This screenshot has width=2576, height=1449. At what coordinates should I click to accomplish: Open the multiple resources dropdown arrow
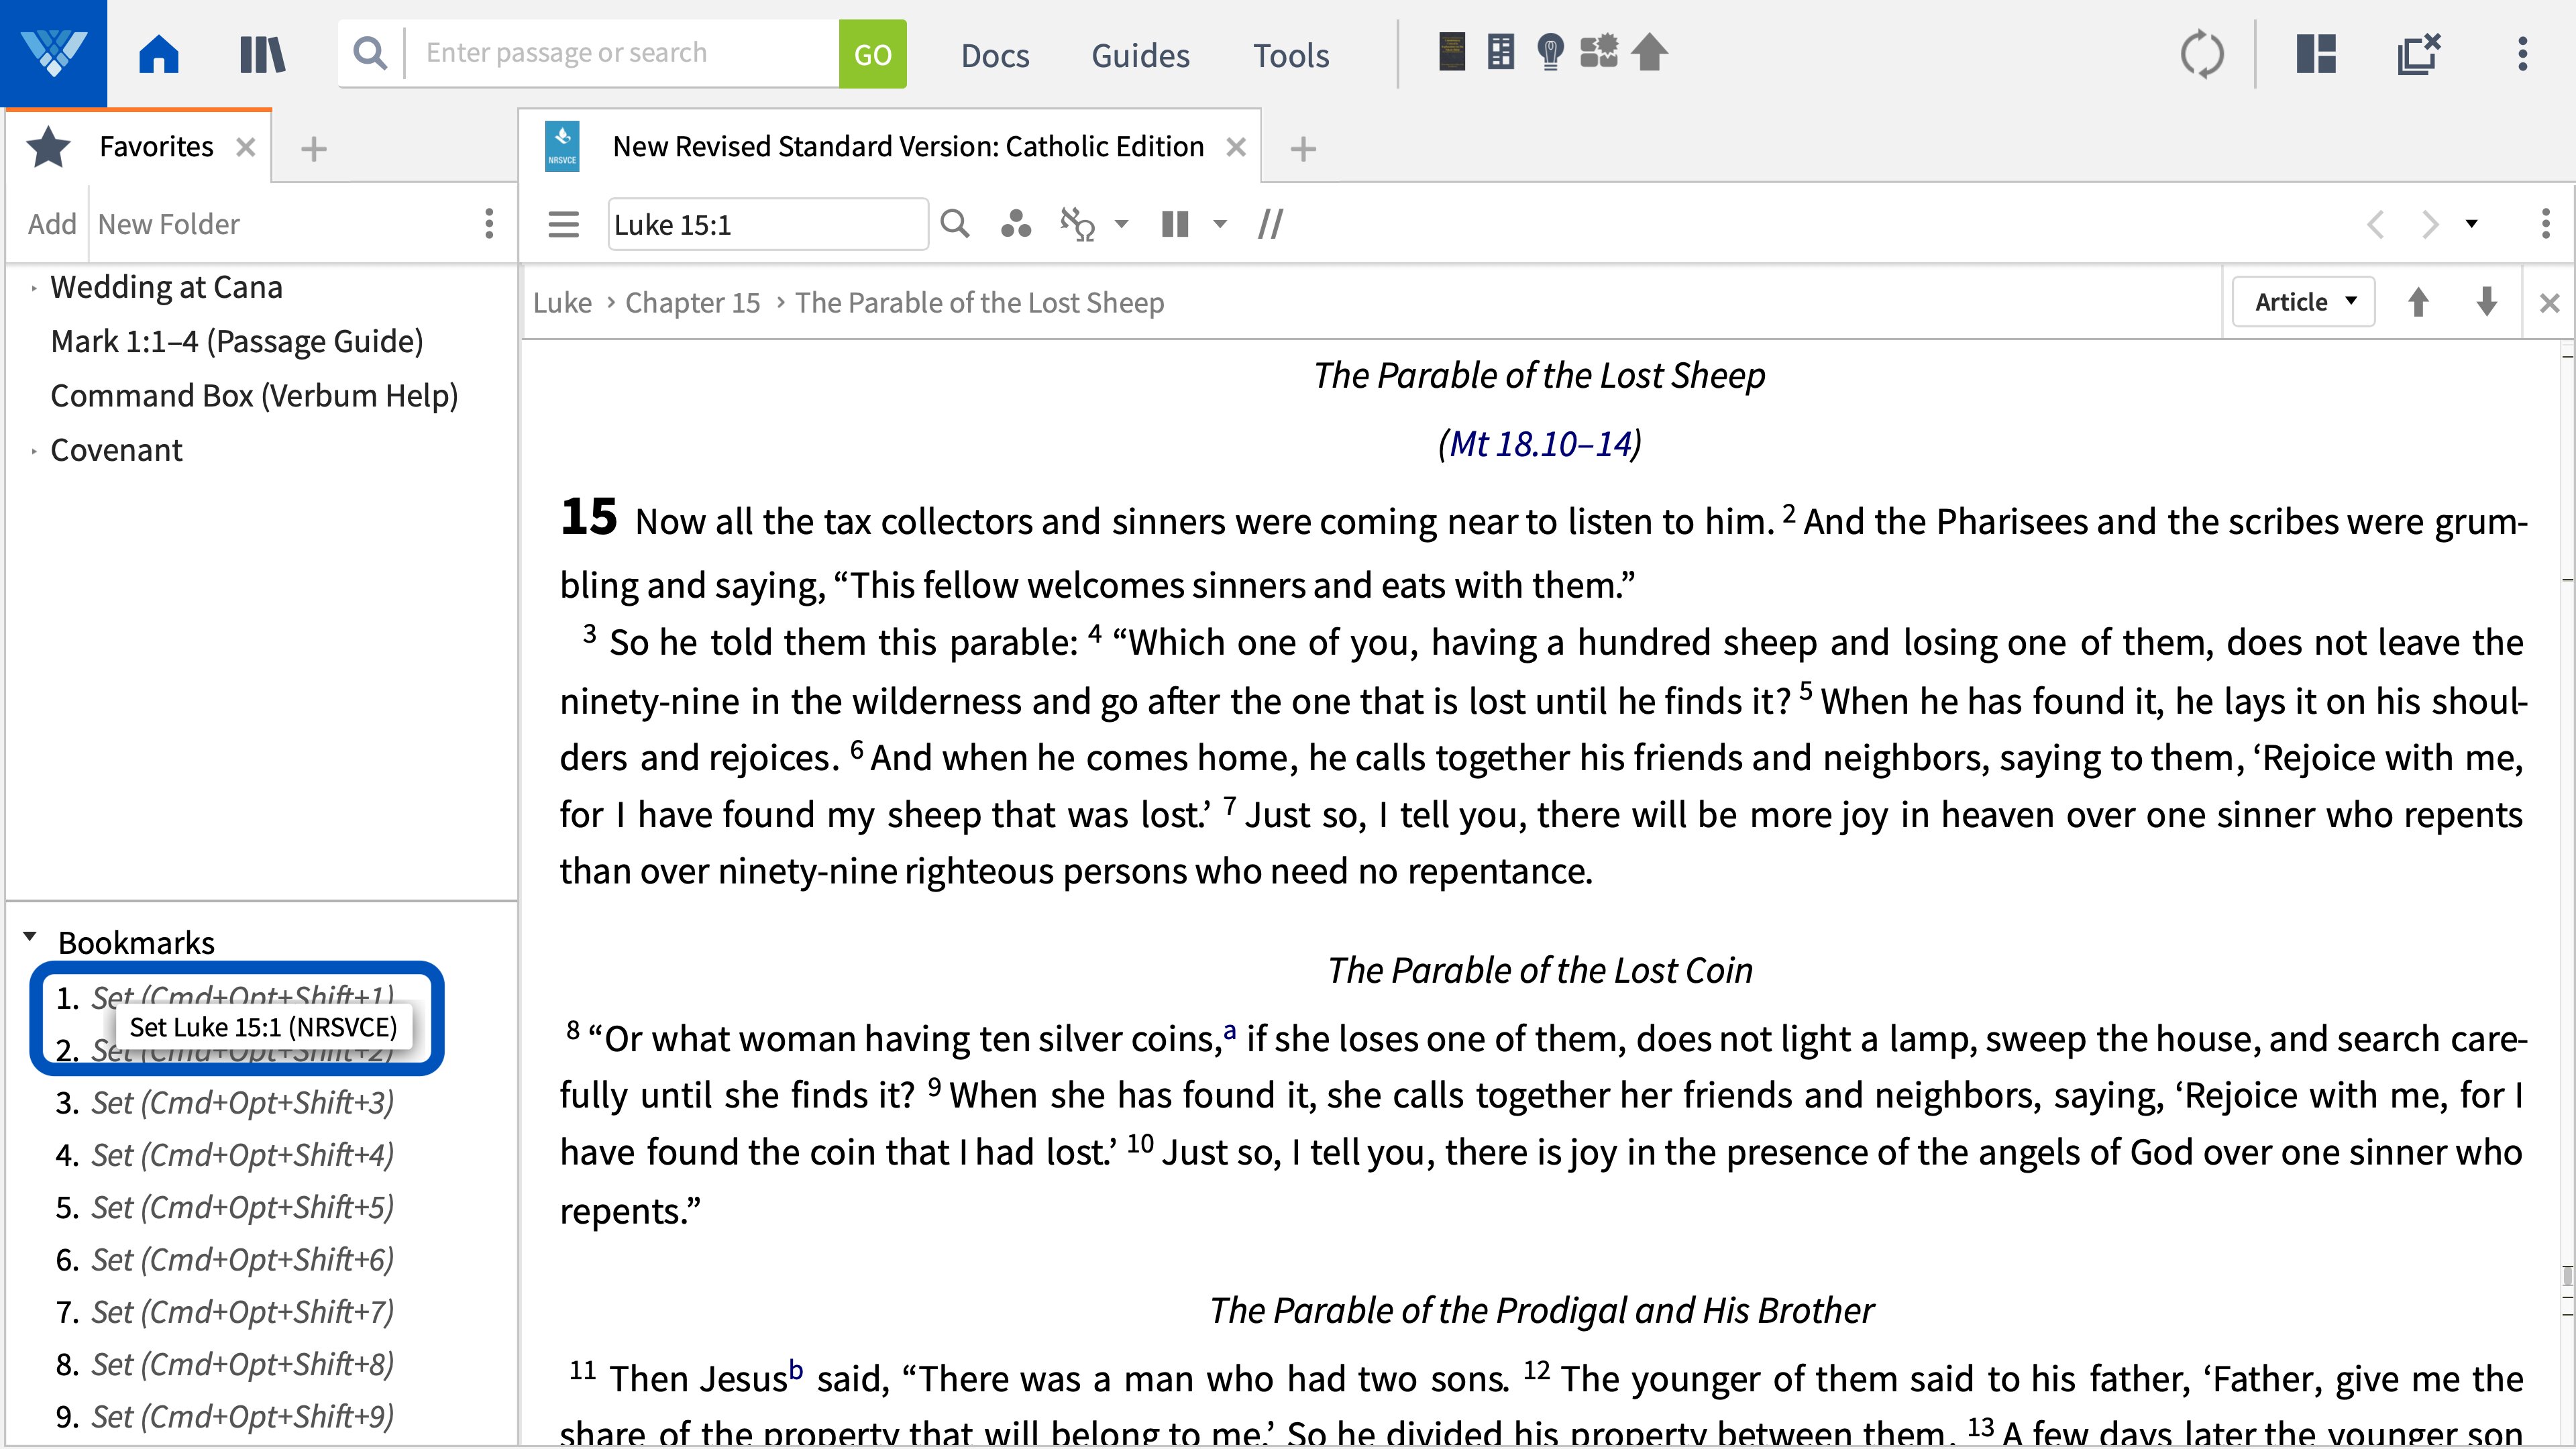click(x=1219, y=224)
